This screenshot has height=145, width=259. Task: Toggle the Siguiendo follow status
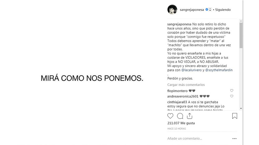[223, 10]
